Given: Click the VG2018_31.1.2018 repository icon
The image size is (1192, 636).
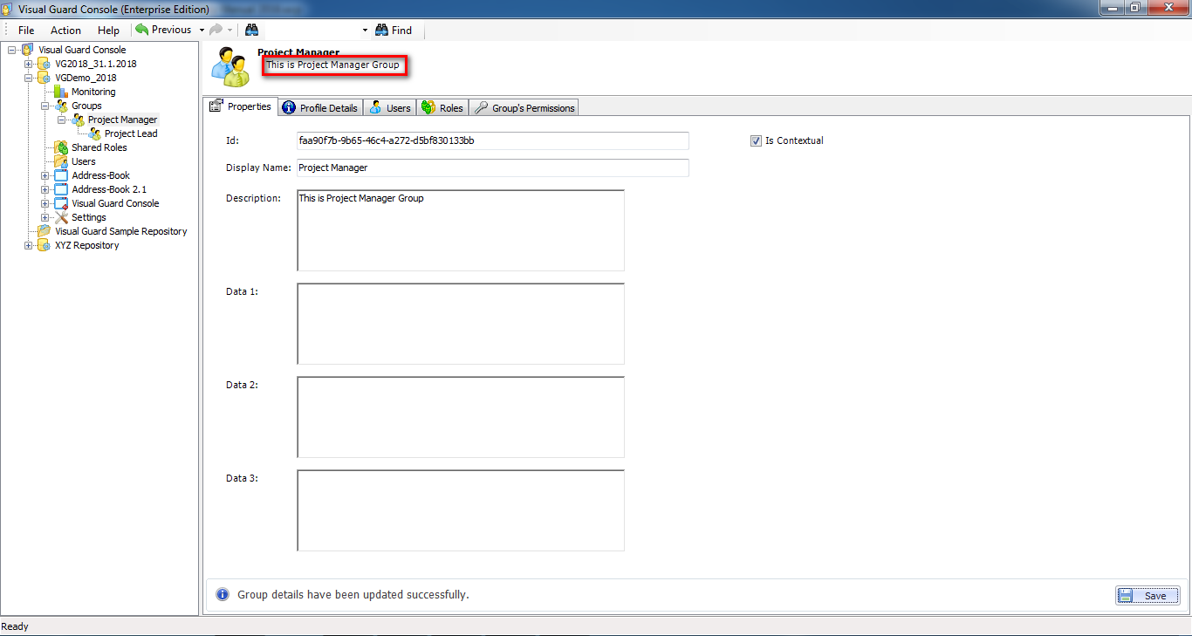Looking at the screenshot, I should (x=45, y=64).
